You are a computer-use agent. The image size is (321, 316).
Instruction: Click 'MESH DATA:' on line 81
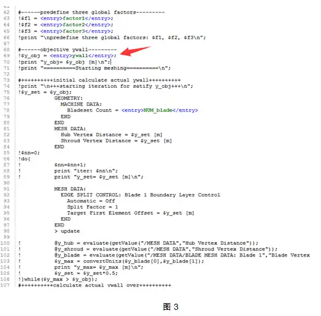70,129
